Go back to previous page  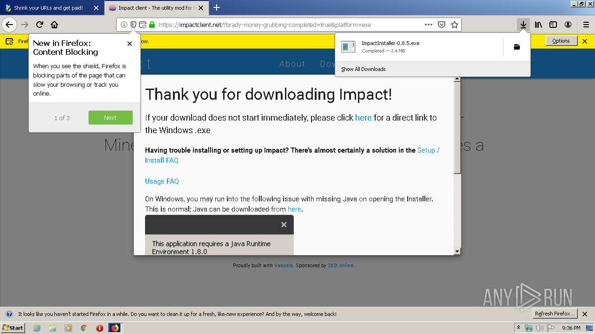click(9, 25)
